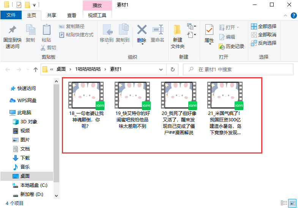Click Select all
The width and height of the screenshot is (298, 208).
(x=263, y=26)
